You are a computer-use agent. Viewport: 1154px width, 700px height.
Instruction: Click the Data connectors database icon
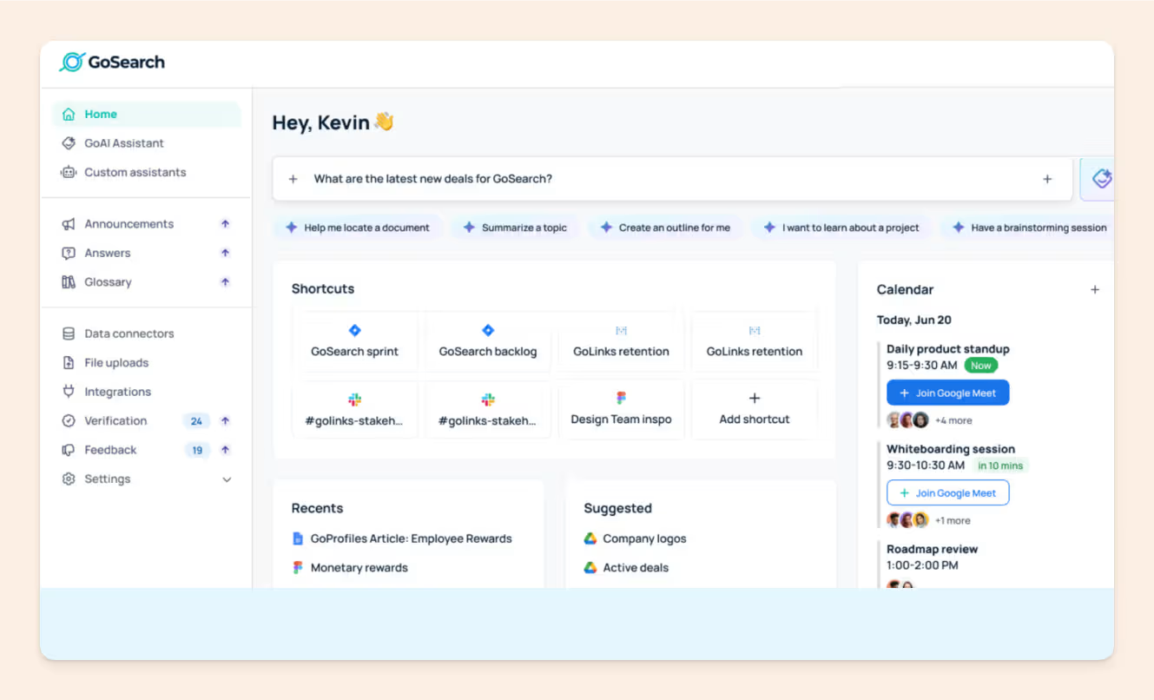click(x=69, y=333)
